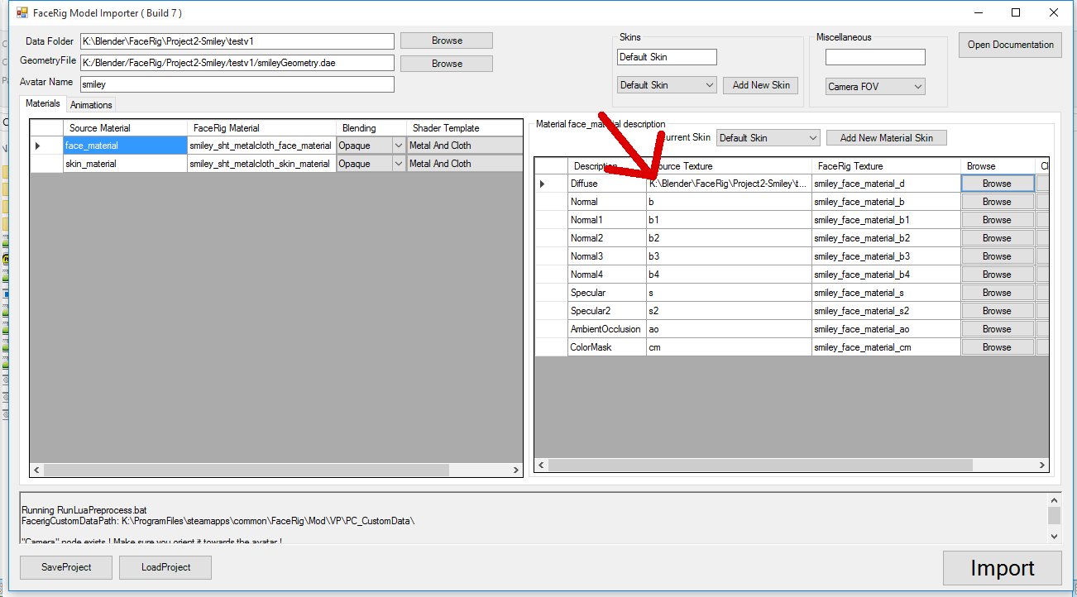1077x597 pixels.
Task: Browse for the Specular texture
Action: tap(998, 293)
